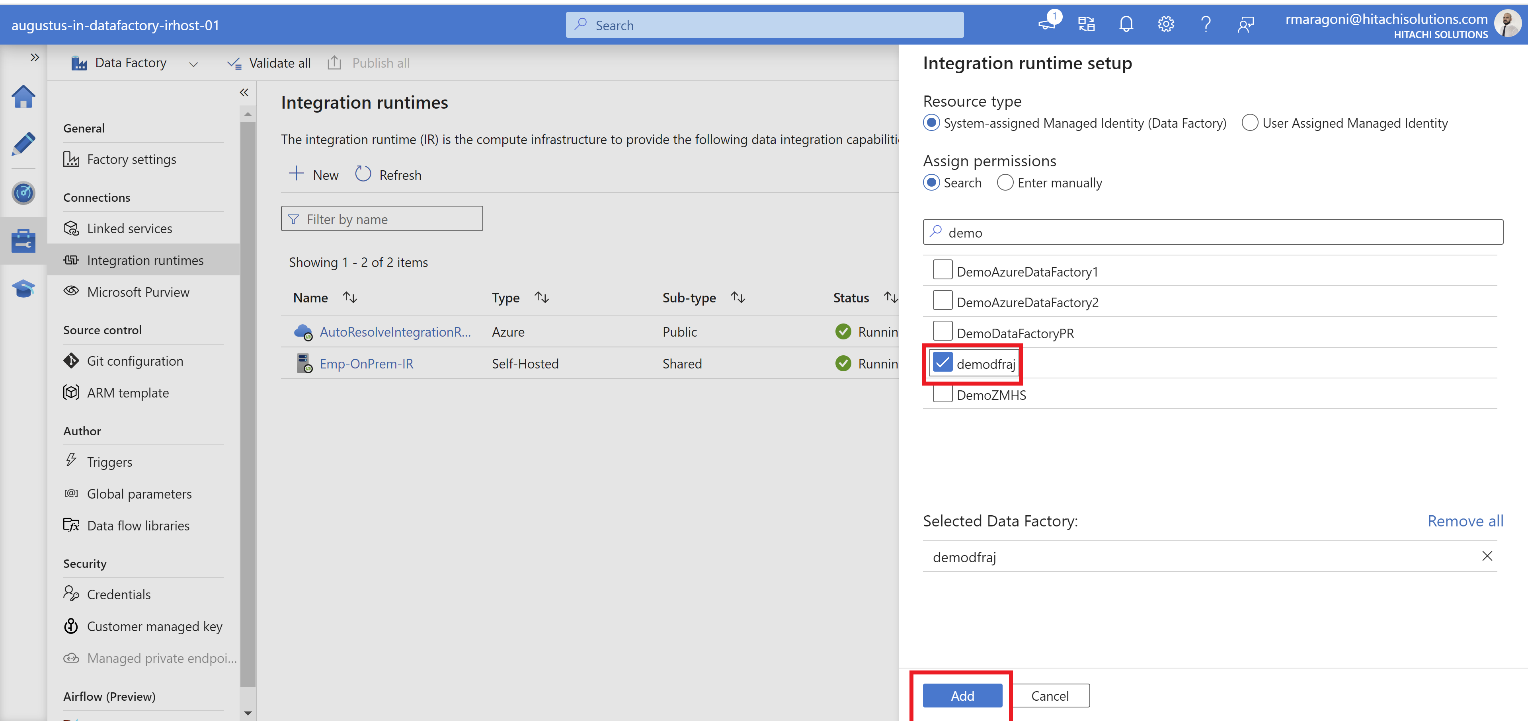Image resolution: width=1528 pixels, height=721 pixels.
Task: Open the Author pencil icon
Action: pyautogui.click(x=23, y=144)
